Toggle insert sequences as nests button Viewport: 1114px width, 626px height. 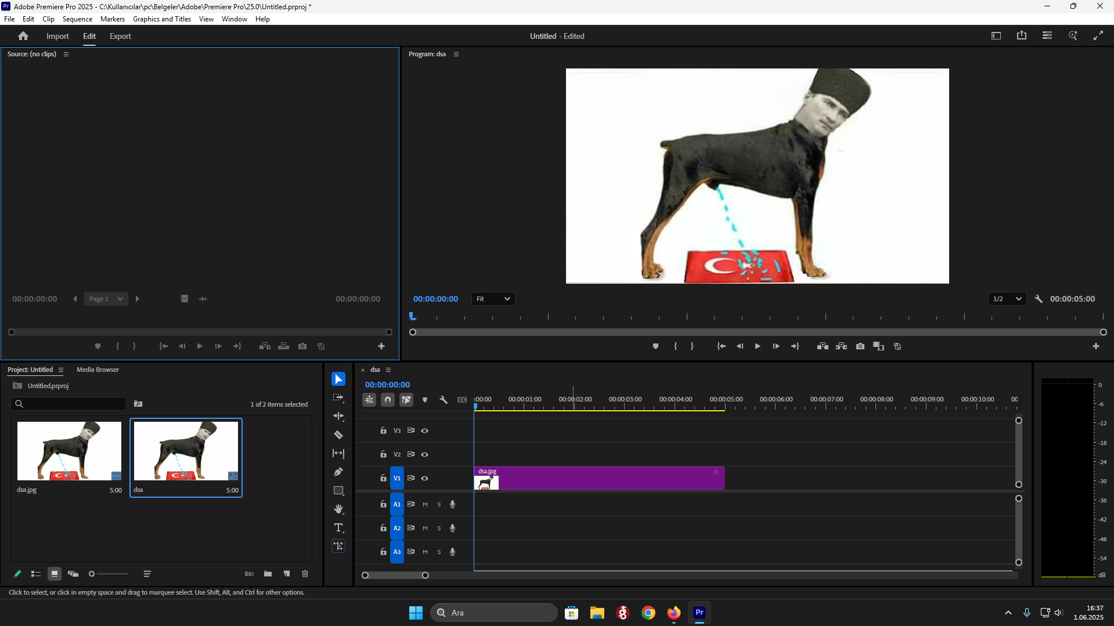click(369, 400)
